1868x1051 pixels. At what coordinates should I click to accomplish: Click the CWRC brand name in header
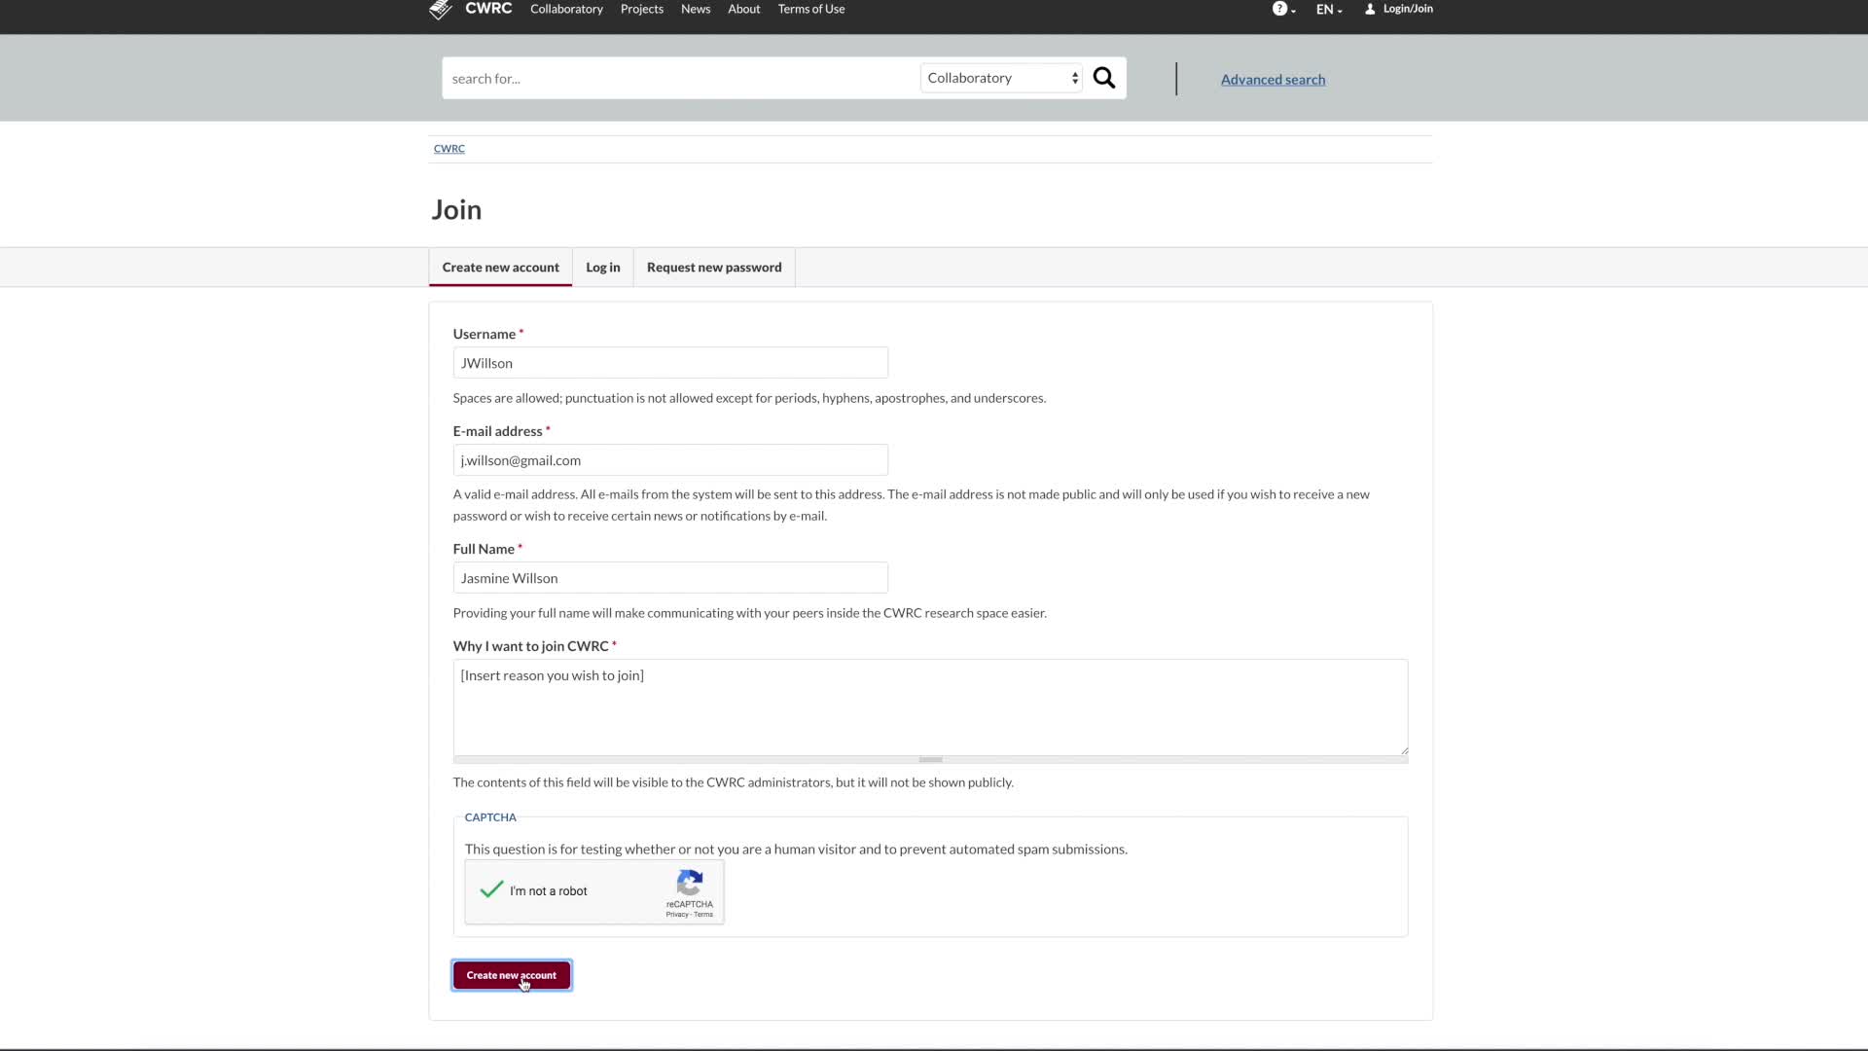[488, 9]
